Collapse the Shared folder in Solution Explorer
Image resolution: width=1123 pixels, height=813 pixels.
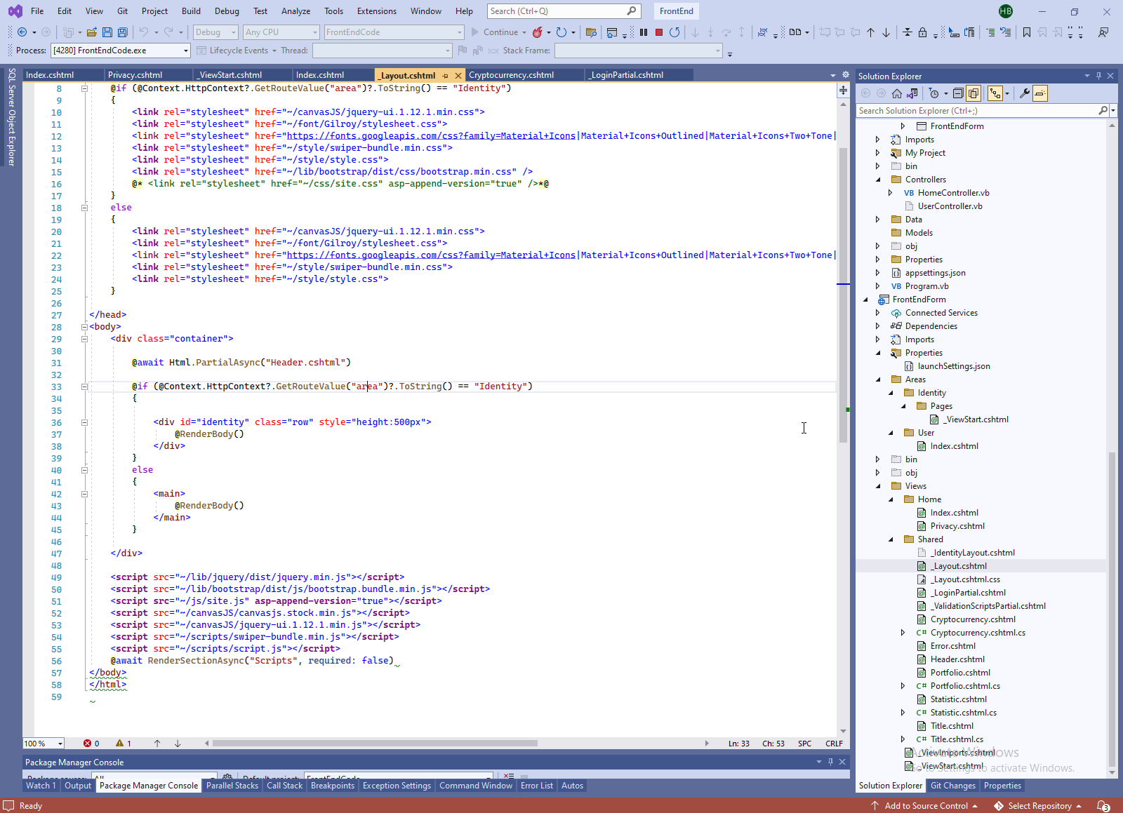click(891, 539)
